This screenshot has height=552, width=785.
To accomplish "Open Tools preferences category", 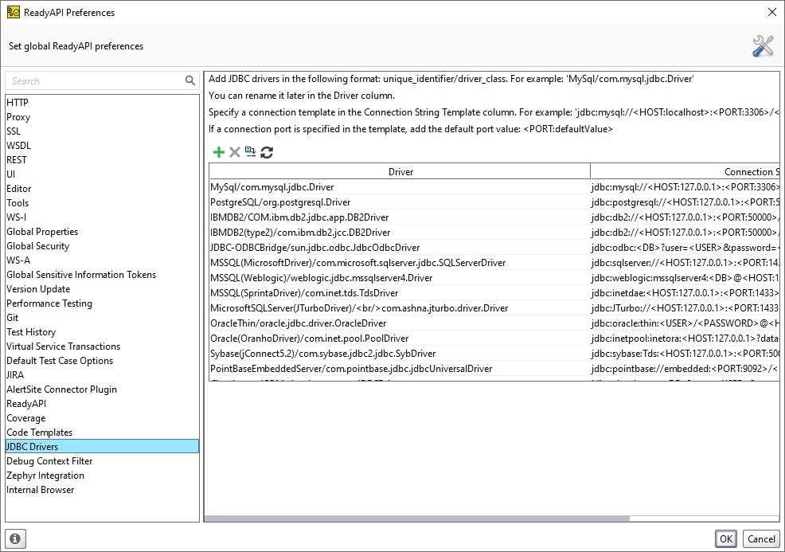I will click(x=102, y=203).
